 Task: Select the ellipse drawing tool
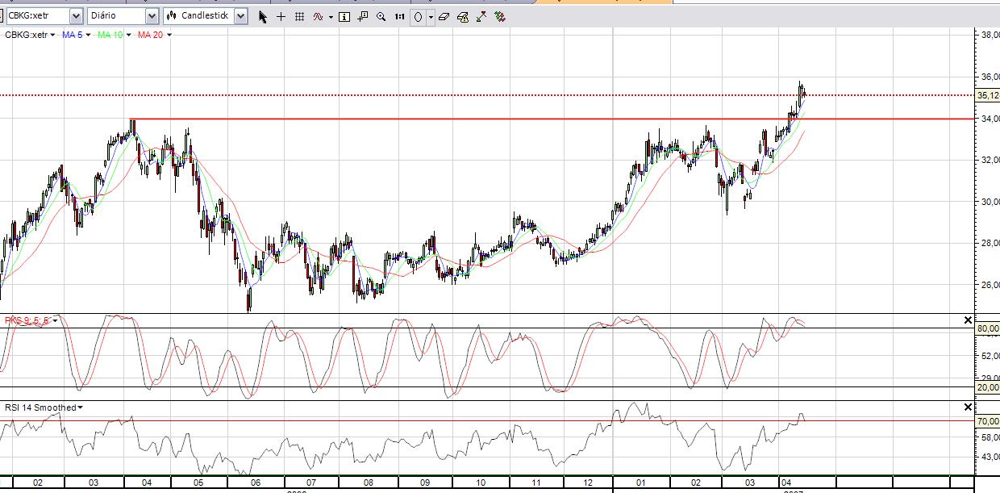(419, 16)
